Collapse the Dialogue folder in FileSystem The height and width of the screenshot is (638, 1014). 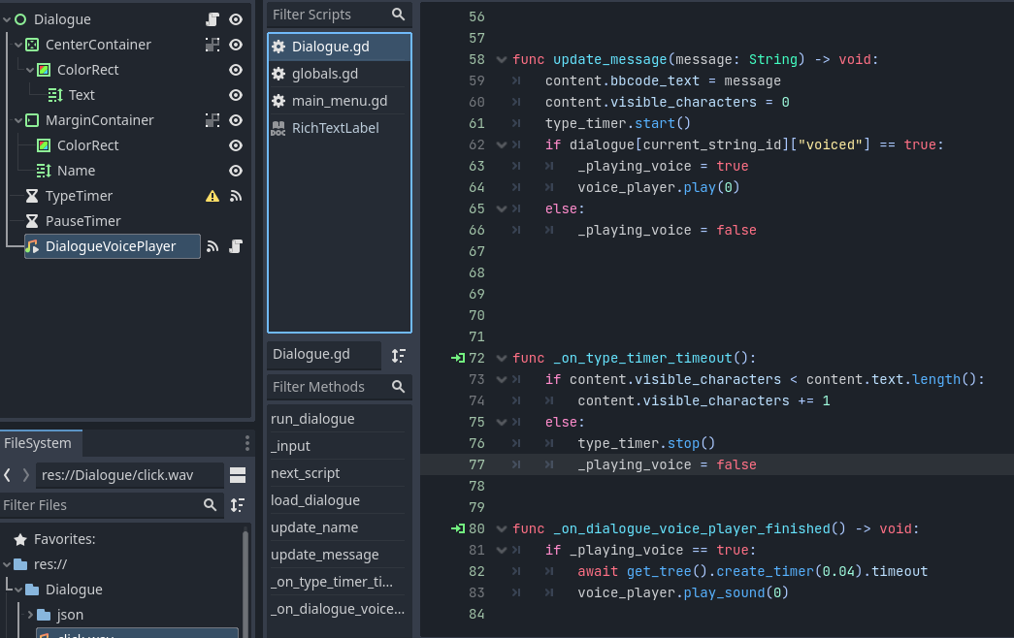pyautogui.click(x=18, y=590)
